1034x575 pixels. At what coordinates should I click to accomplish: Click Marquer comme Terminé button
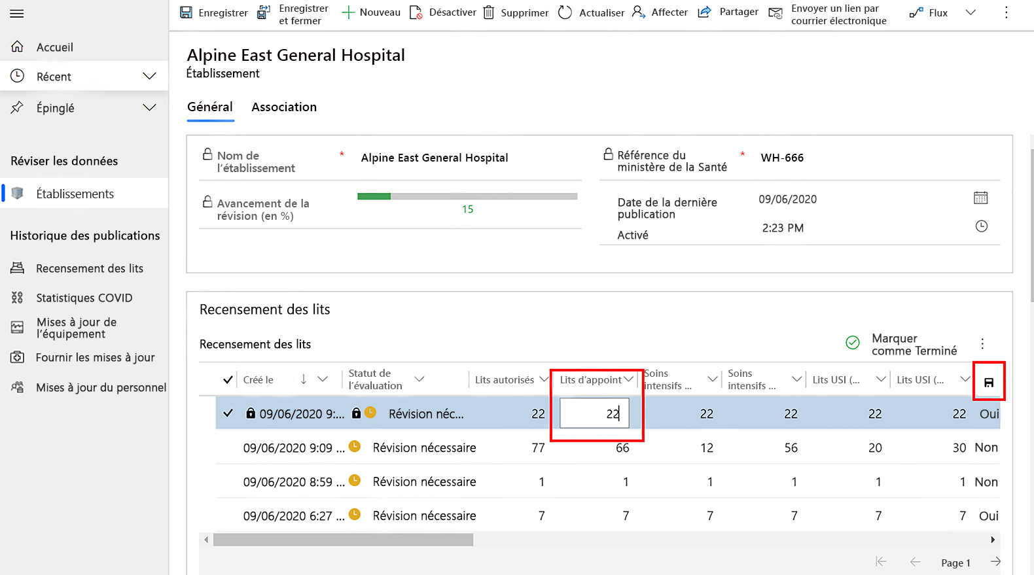(x=902, y=344)
